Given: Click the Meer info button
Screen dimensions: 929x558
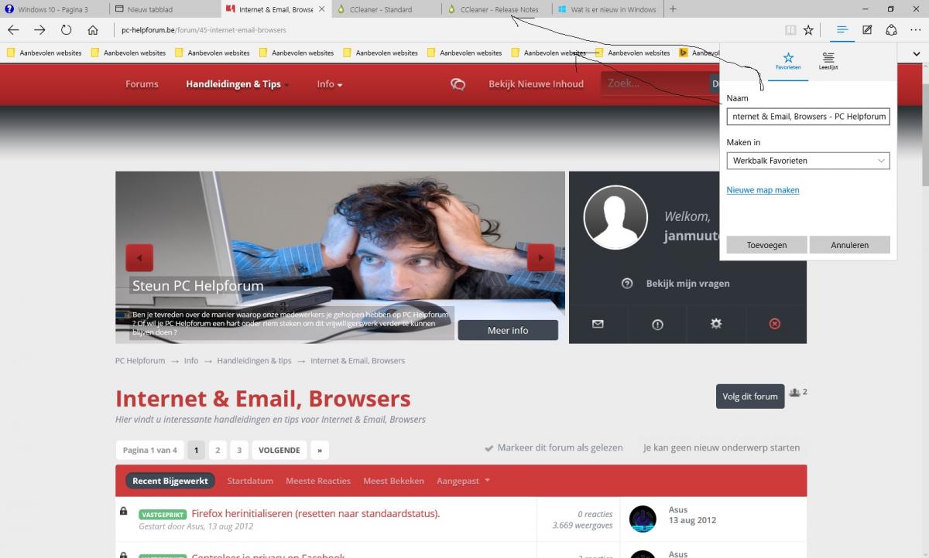Looking at the screenshot, I should [508, 330].
